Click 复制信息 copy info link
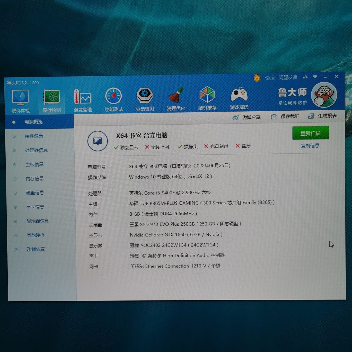This screenshot has height=352, width=352. [310, 146]
